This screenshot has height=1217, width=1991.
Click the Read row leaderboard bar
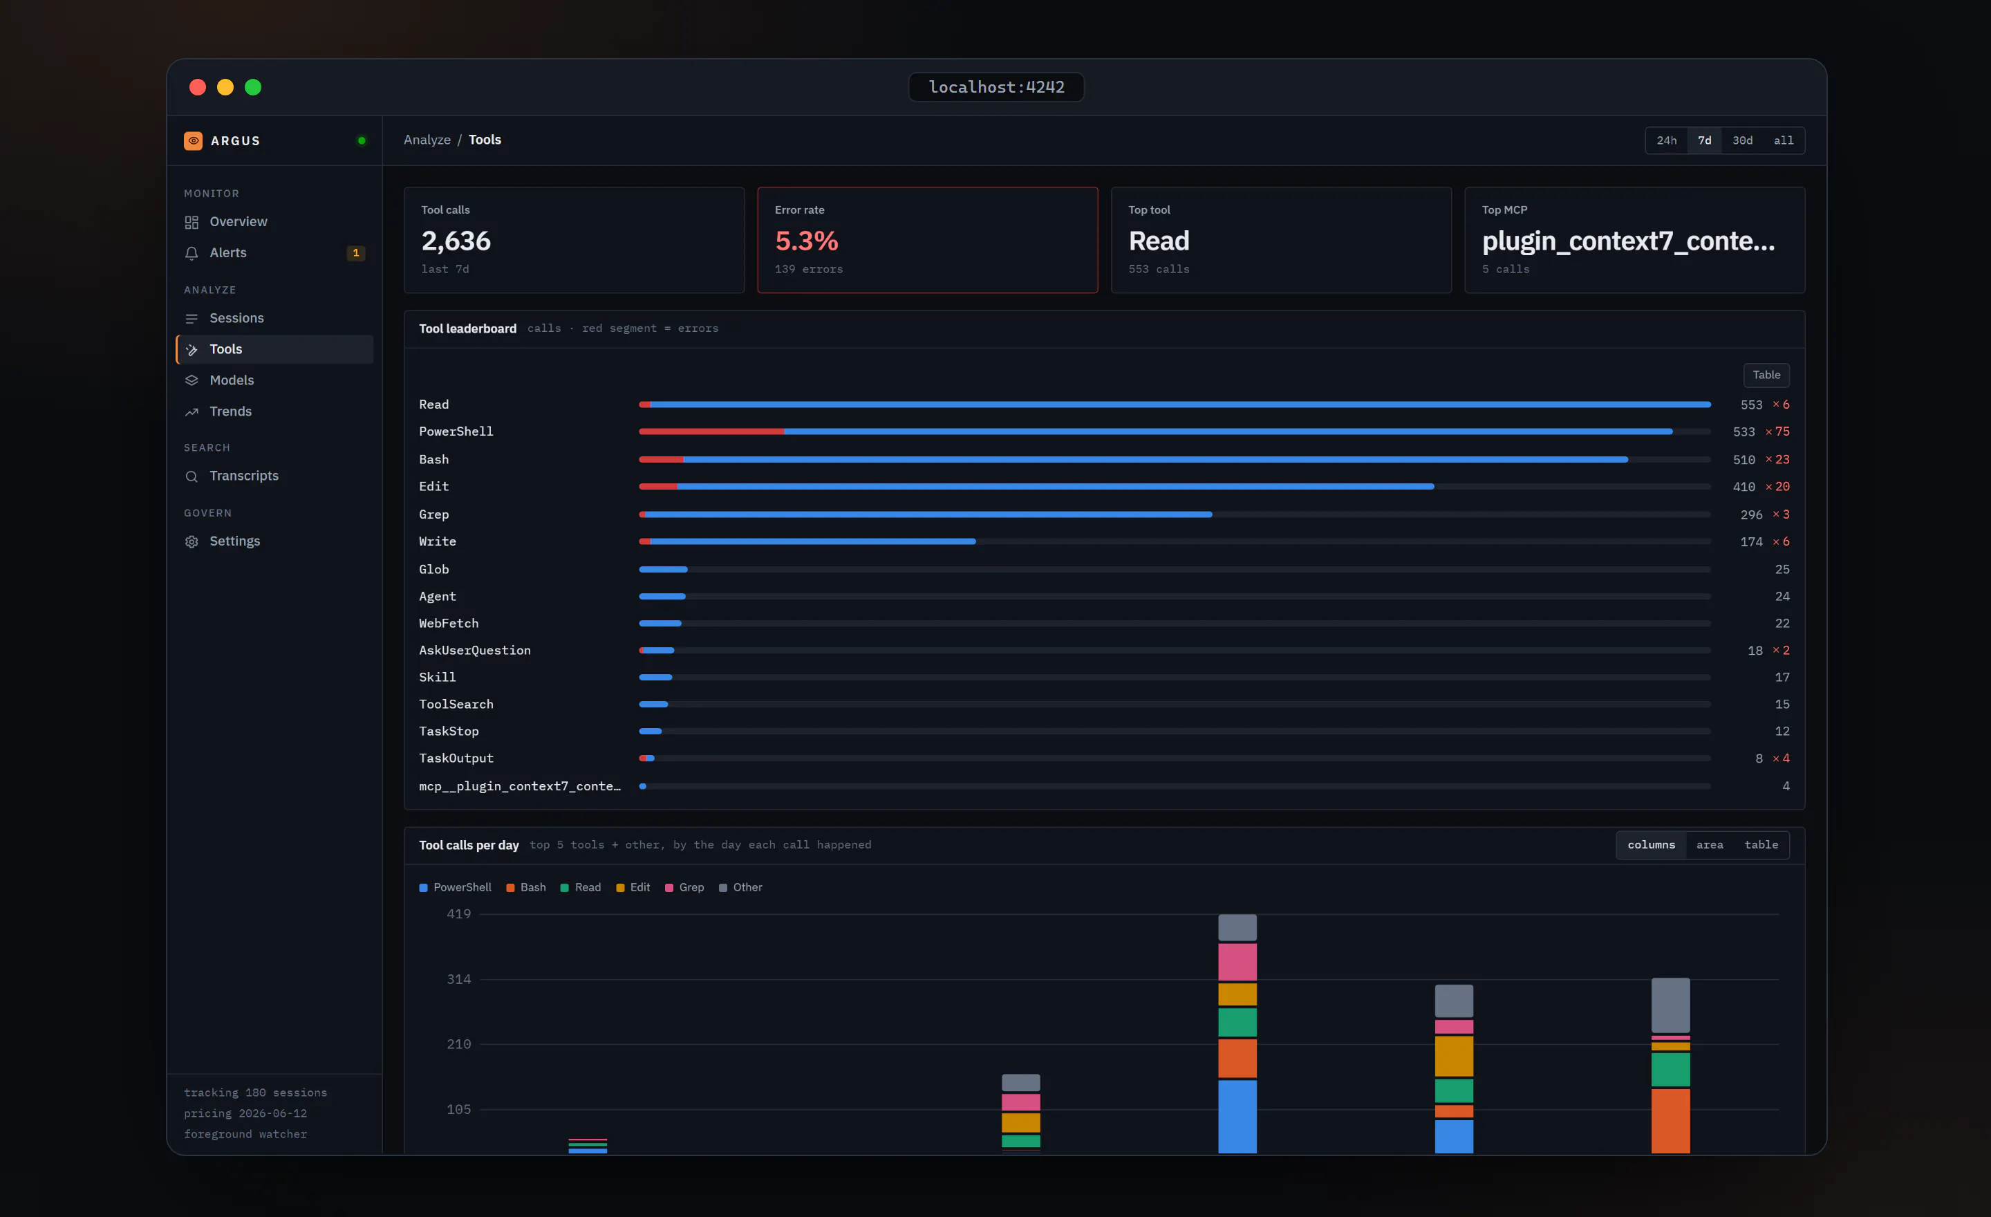click(x=1175, y=405)
